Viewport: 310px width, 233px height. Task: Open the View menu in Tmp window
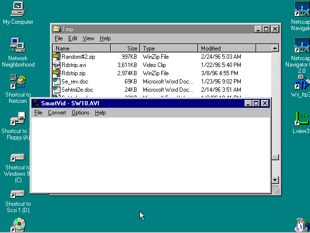pos(88,38)
